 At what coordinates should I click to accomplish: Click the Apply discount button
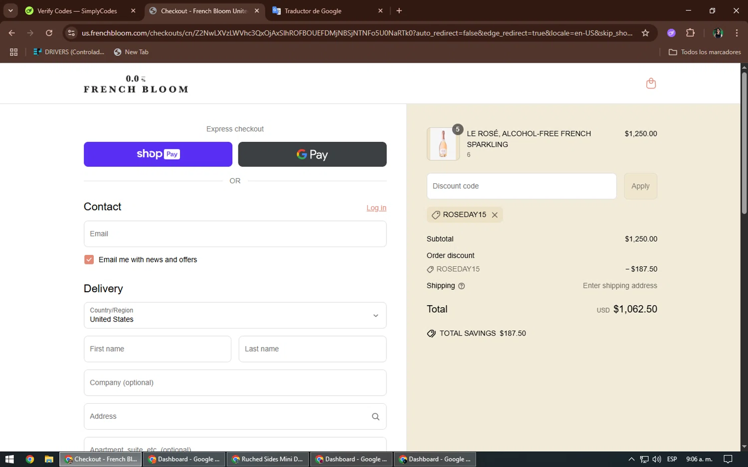pyautogui.click(x=640, y=186)
